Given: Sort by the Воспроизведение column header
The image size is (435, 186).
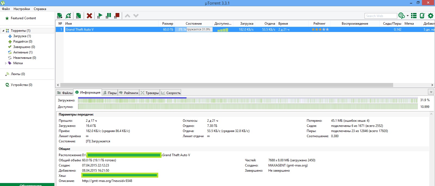Looking at the screenshot, I should point(355,24).
